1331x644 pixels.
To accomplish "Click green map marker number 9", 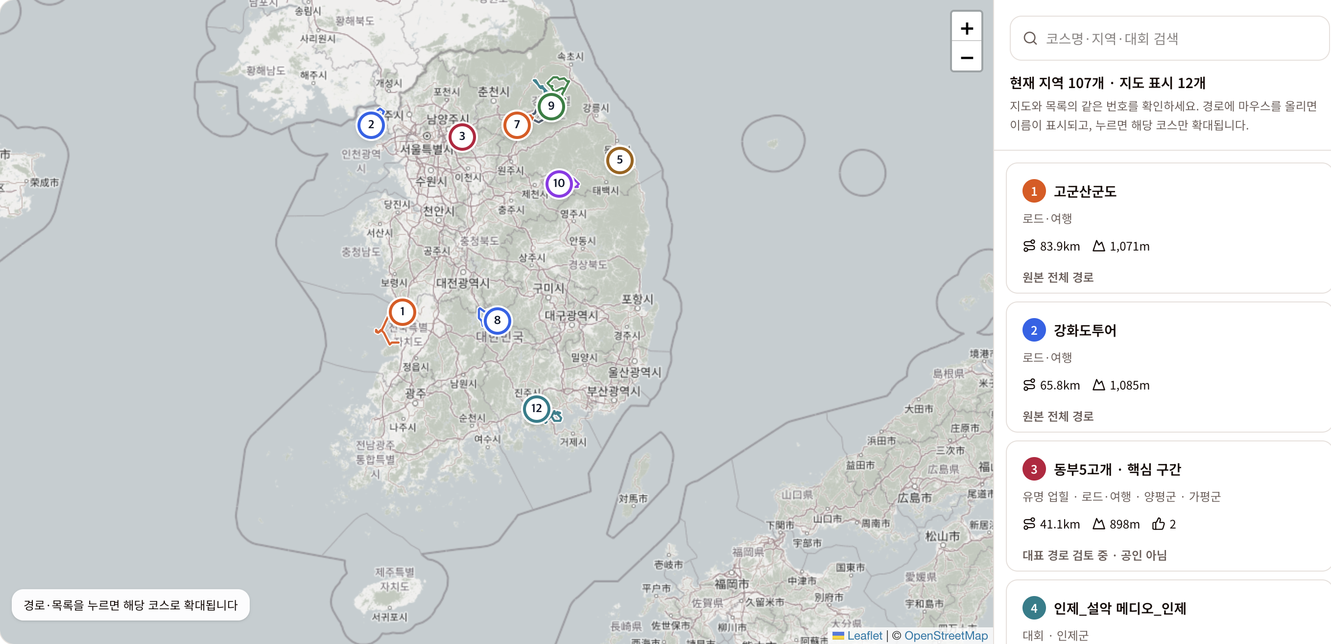I will [x=551, y=106].
